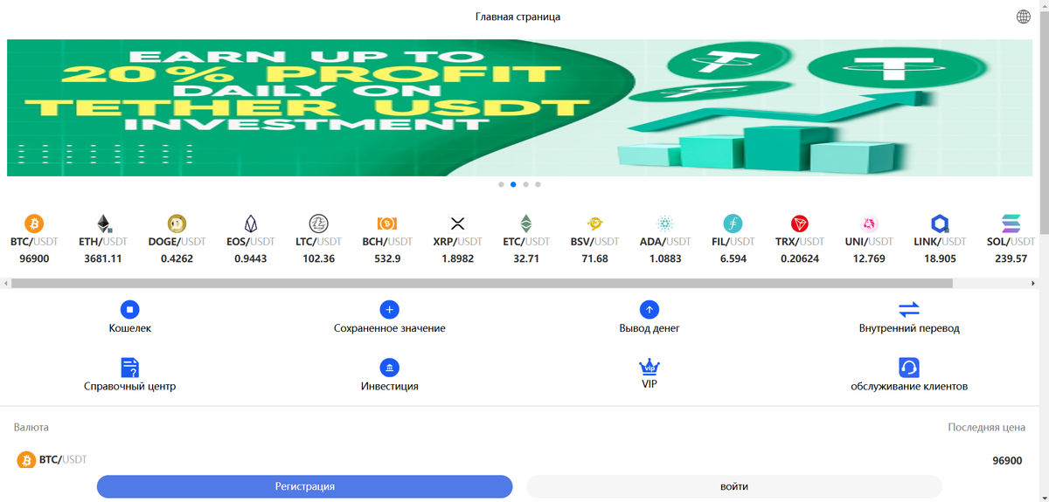Click the BTC/USDT row in price list
Image resolution: width=1049 pixels, height=502 pixels.
(520, 459)
